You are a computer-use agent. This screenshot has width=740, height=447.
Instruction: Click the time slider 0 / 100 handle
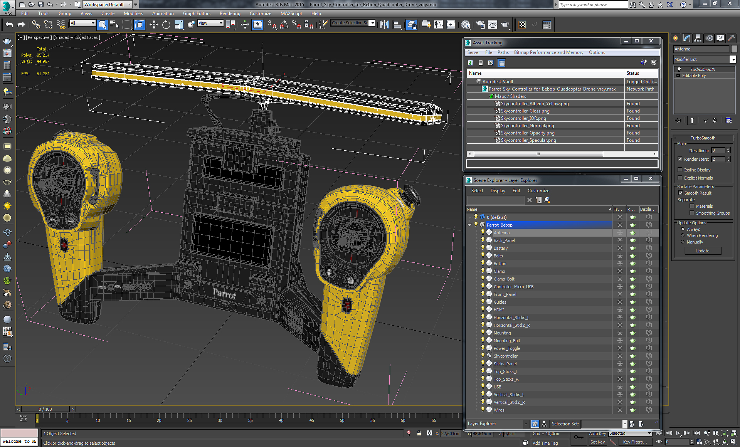[x=45, y=409]
